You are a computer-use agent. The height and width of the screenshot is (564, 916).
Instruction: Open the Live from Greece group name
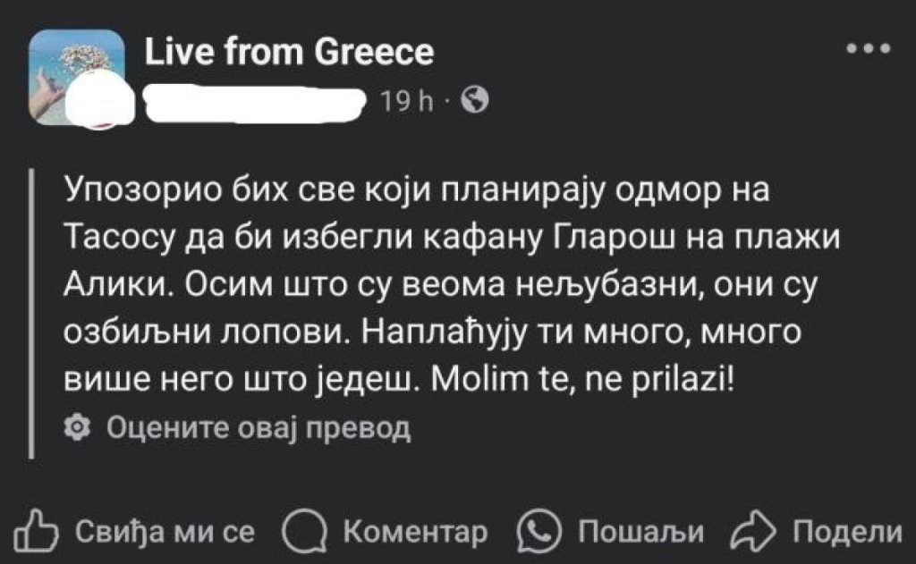click(x=289, y=53)
